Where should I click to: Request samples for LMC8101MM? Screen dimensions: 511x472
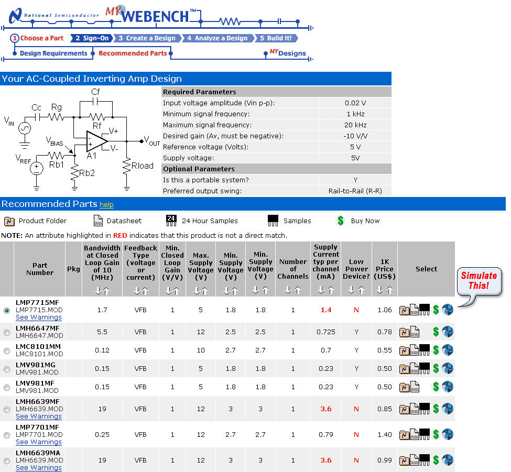pos(425,350)
